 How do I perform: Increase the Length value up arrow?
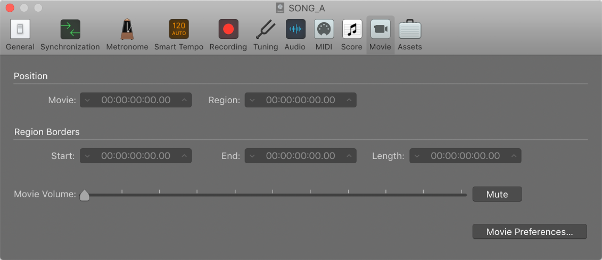(514, 156)
